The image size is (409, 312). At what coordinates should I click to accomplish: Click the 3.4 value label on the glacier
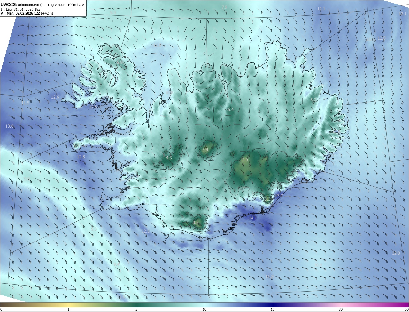[205, 150]
